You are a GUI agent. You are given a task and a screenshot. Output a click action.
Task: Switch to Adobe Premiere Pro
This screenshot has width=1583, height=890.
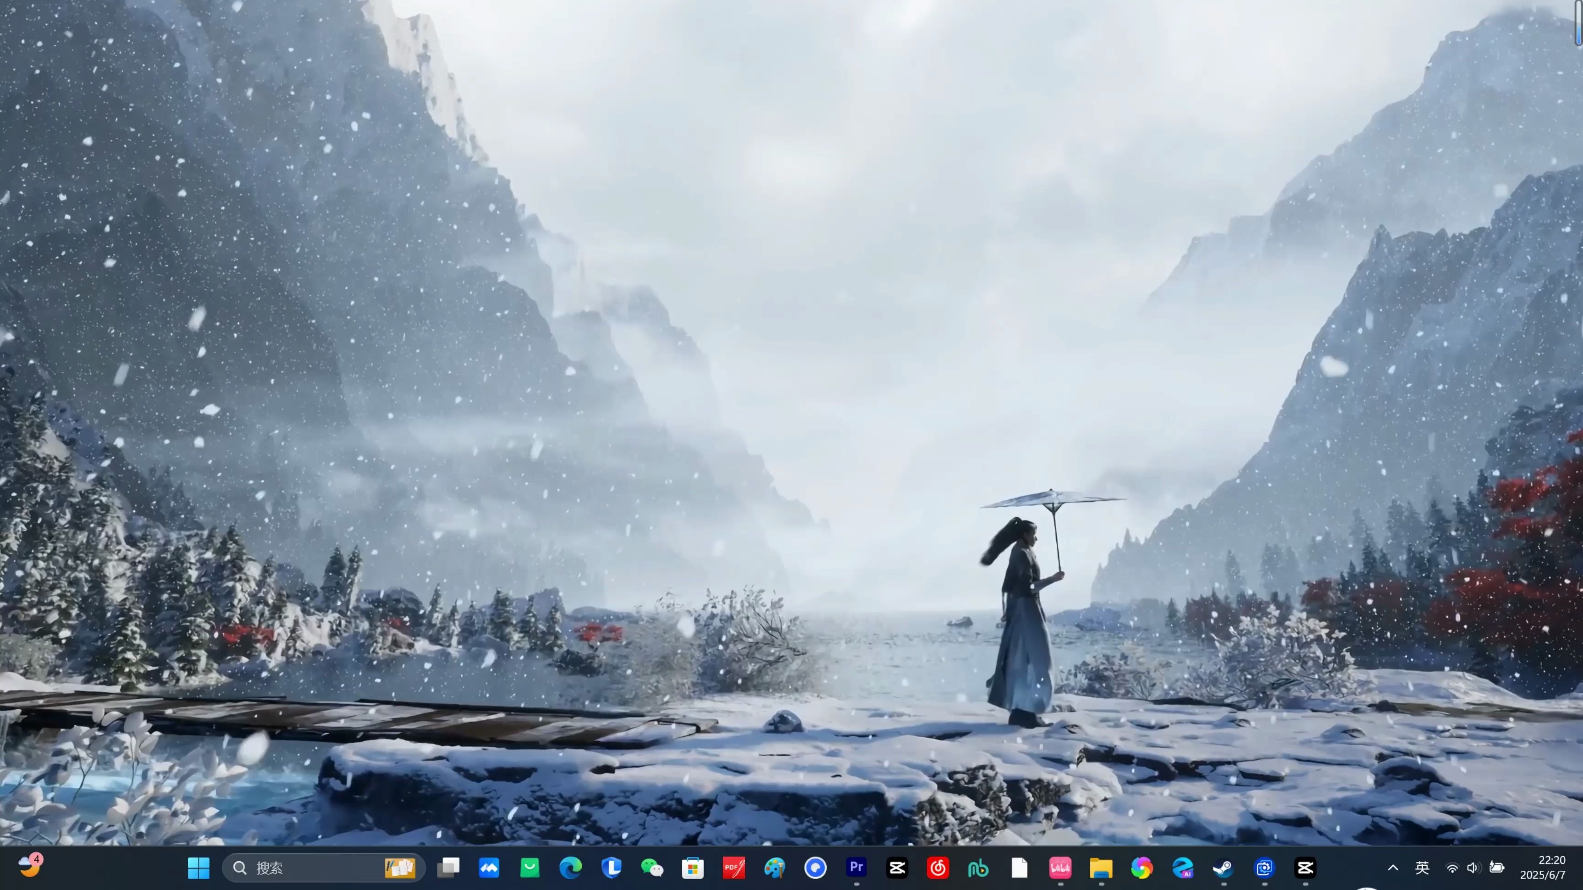click(857, 867)
